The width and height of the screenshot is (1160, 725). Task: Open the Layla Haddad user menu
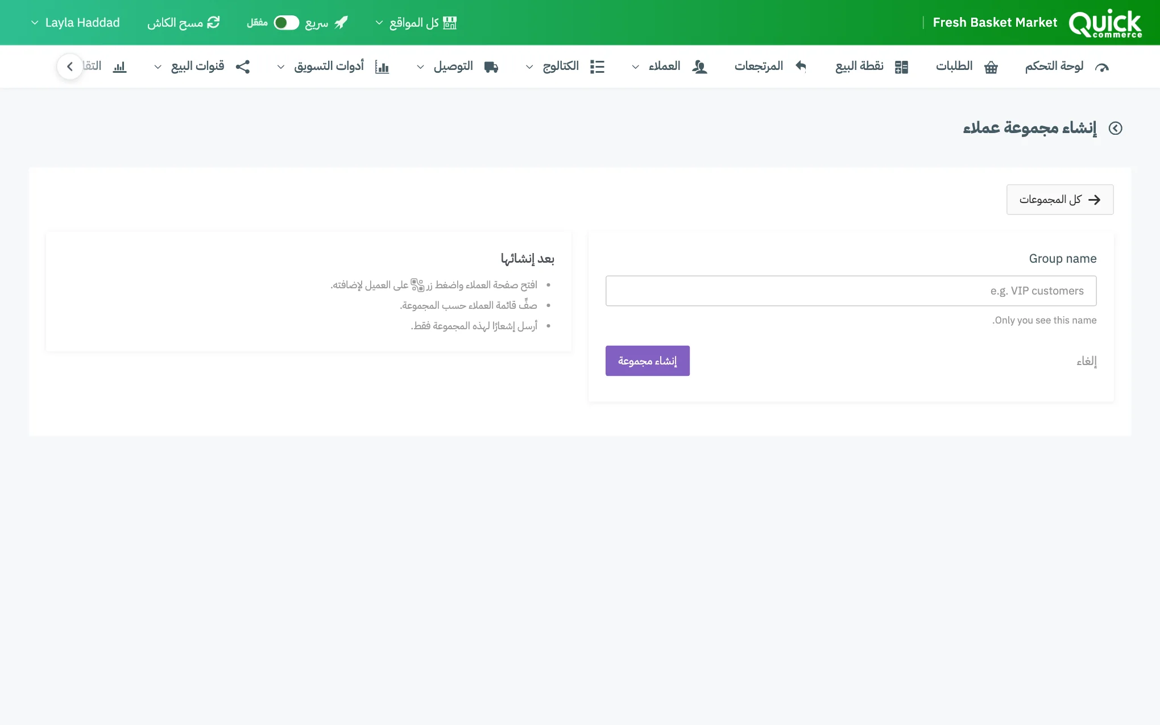[x=75, y=23]
